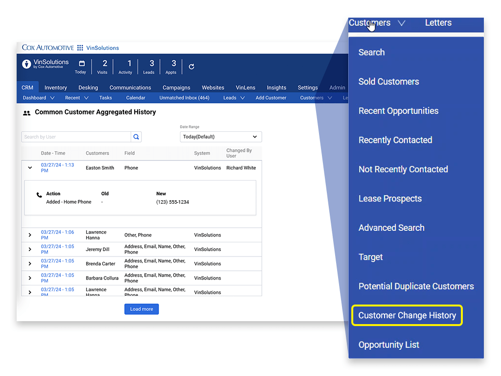Click the refresh icon in the header

point(191,67)
